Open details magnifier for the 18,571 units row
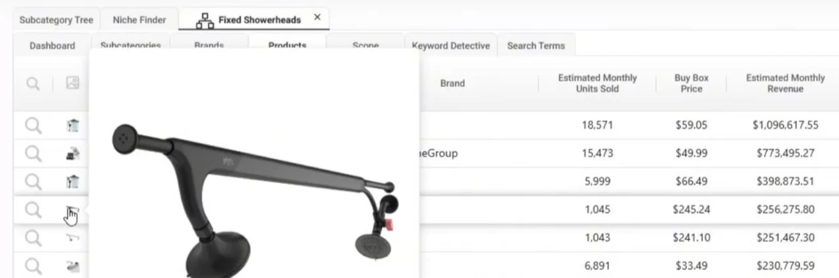This screenshot has width=839, height=278. point(33,125)
